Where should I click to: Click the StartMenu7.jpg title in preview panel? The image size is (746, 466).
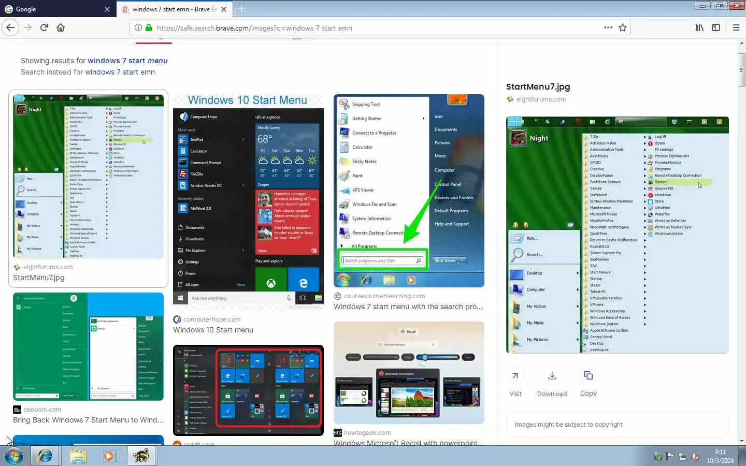pyautogui.click(x=538, y=87)
